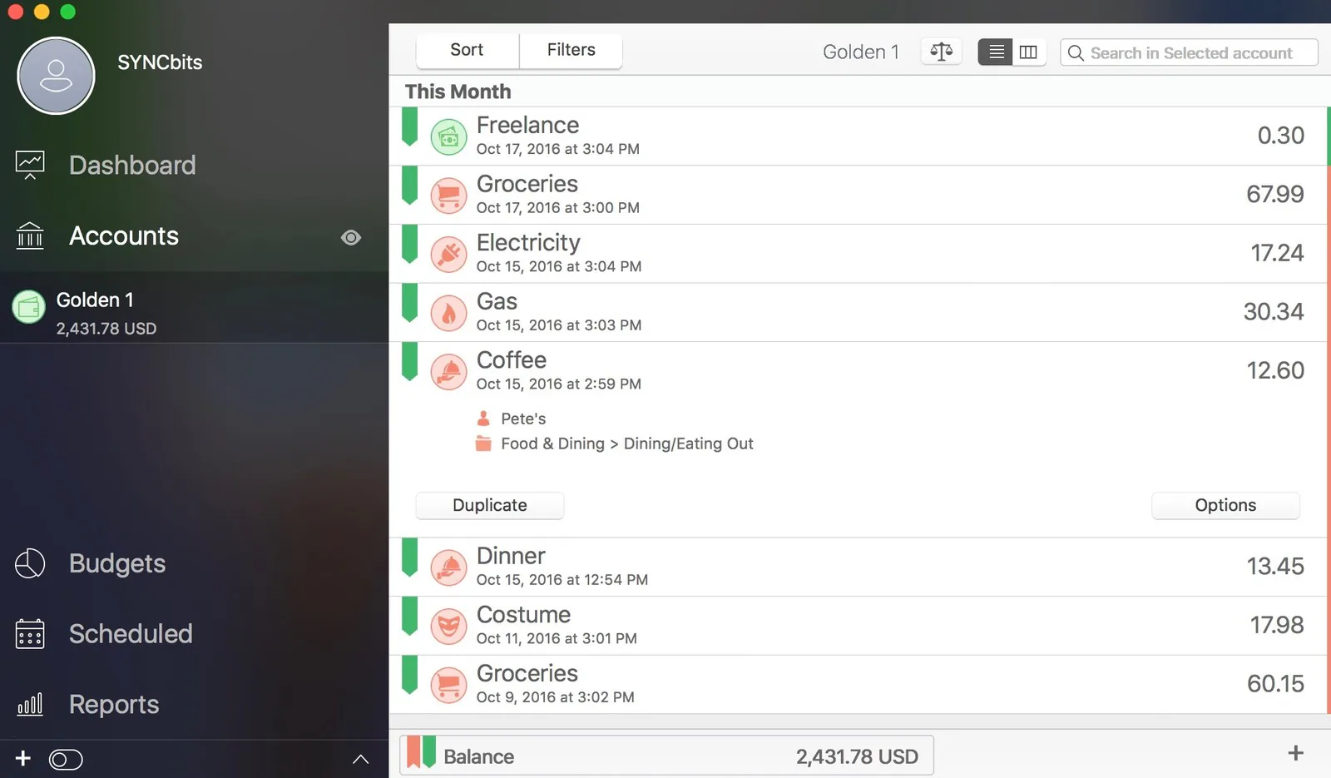Click the Freelance income category icon
The image size is (1331, 778).
[448, 137]
